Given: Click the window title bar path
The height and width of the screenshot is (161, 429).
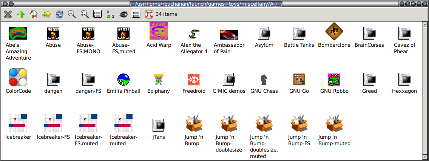Looking at the screenshot, I should 206,4.
